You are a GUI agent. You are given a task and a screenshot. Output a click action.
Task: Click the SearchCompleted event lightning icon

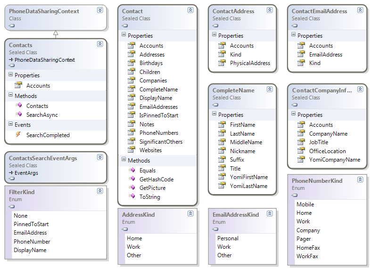(x=18, y=134)
